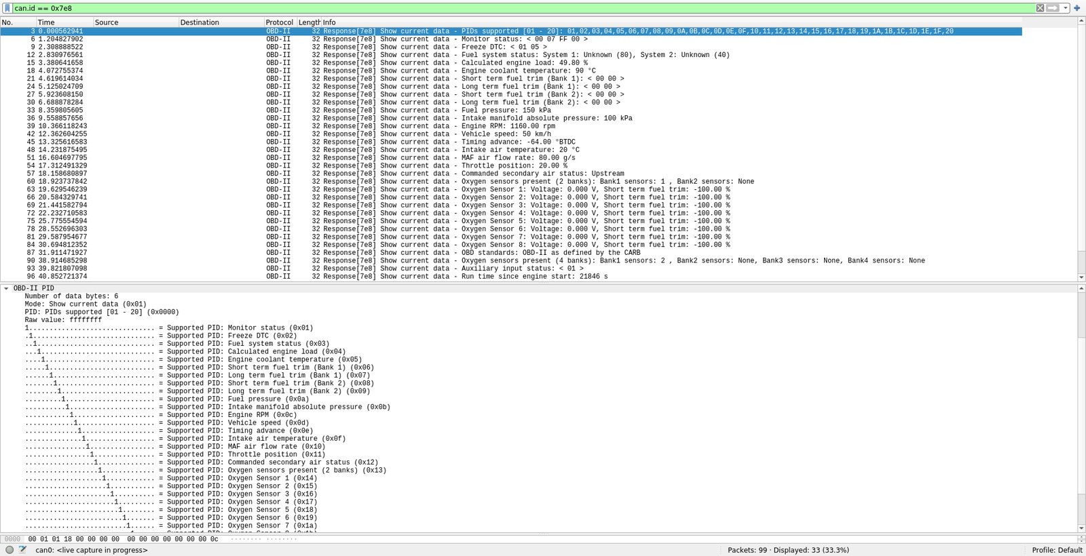Select Supported PID: MAF air flow rate (0x10)
Viewport: 1086px width, 556px height.
coord(175,447)
